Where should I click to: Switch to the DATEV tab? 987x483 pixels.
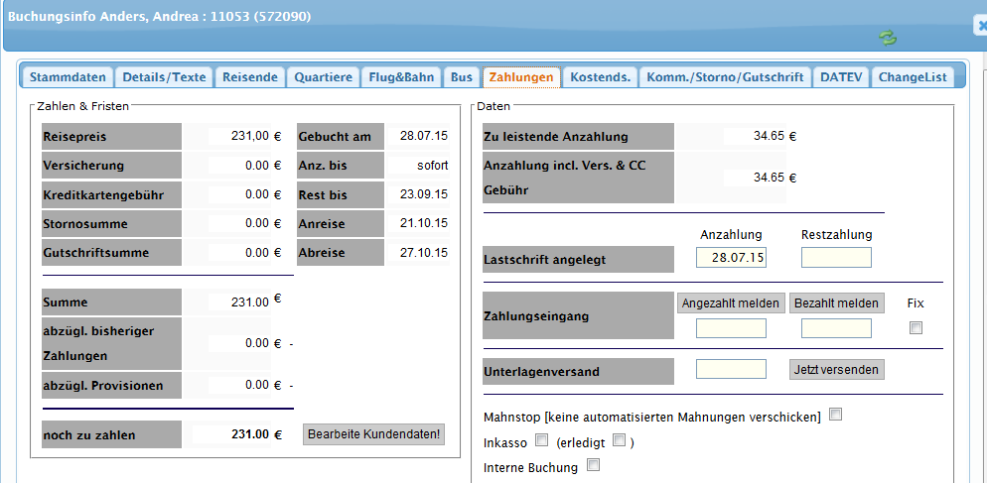point(841,76)
